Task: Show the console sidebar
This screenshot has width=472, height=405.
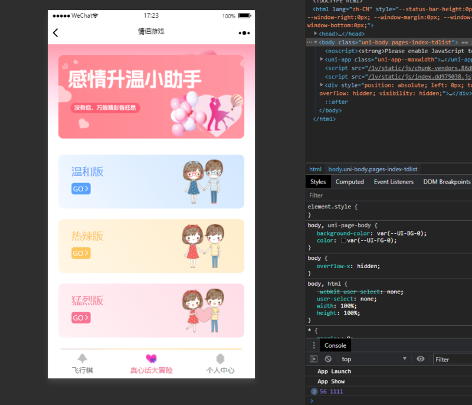Action: coord(314,358)
